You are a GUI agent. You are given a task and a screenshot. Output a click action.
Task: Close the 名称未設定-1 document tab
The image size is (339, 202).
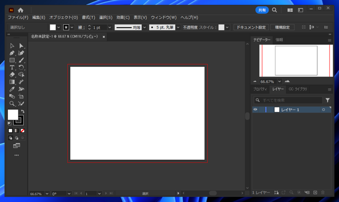(x=104, y=37)
